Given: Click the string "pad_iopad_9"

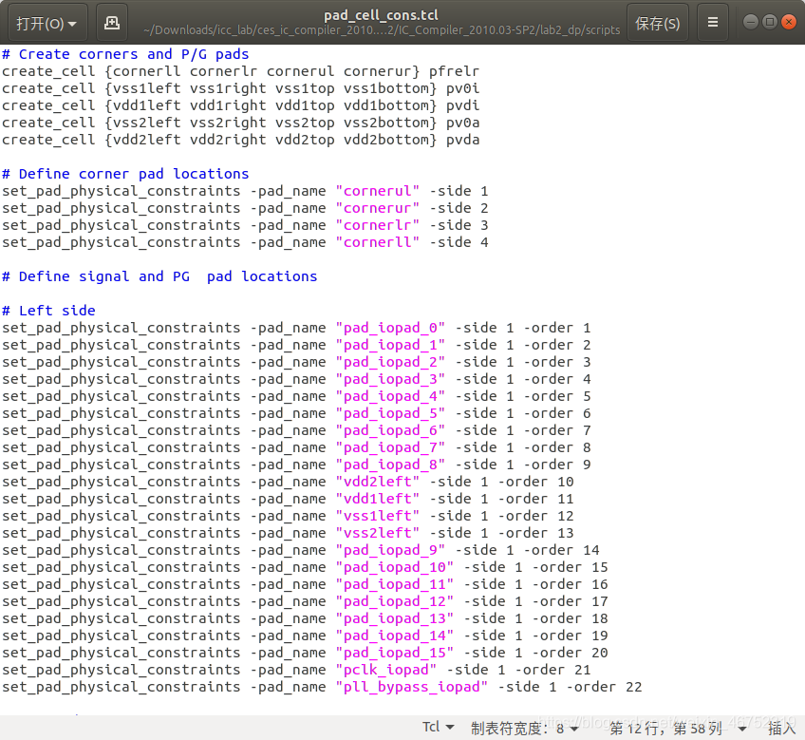Looking at the screenshot, I should pos(390,550).
